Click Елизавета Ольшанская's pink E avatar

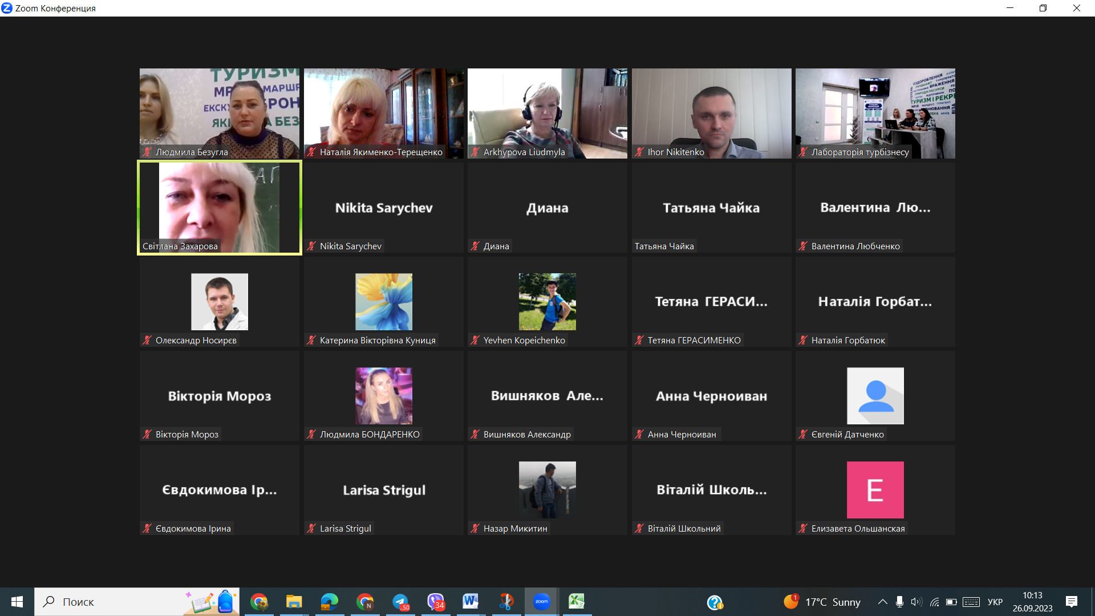[875, 490]
